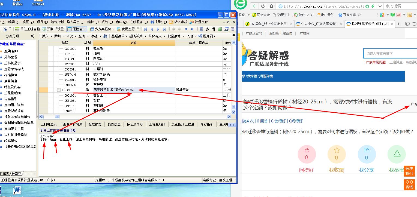Select 工料机显示 in the sidebar
The width and height of the screenshot is (417, 197).
click(12, 63)
